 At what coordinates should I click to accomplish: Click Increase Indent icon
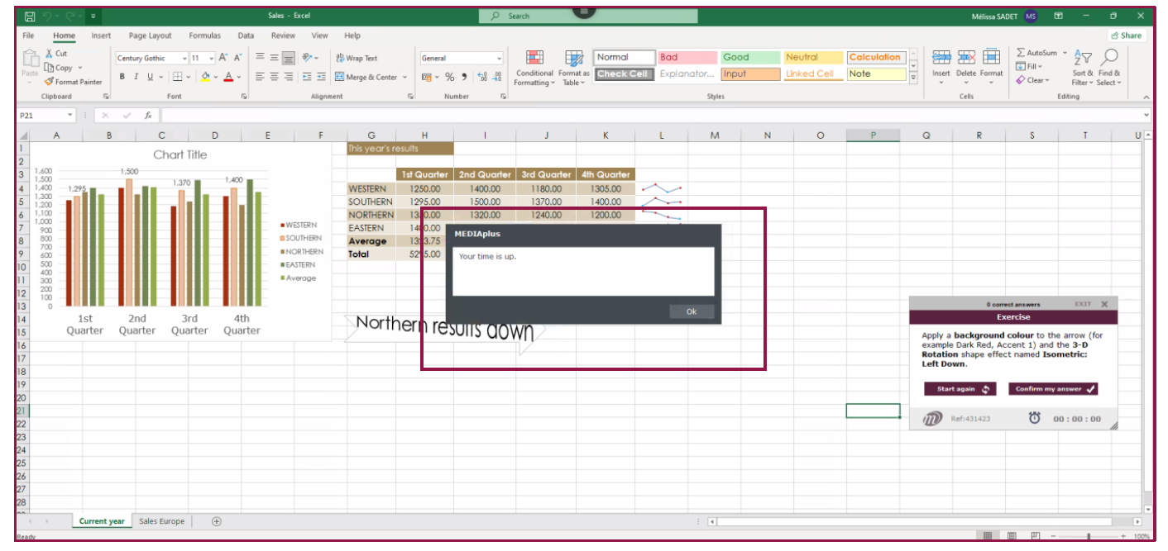pyautogui.click(x=321, y=77)
